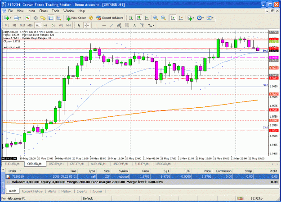Image resolution: width=281 pixels, height=202 pixels.
Task: Select the trendline drawing tool
Action: pyautogui.click(x=112, y=26)
